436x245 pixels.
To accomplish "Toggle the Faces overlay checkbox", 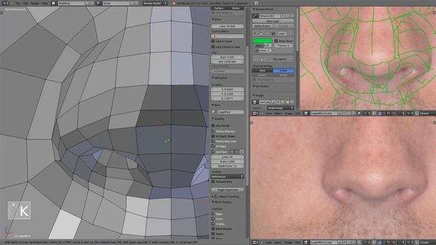I will click(213, 219).
